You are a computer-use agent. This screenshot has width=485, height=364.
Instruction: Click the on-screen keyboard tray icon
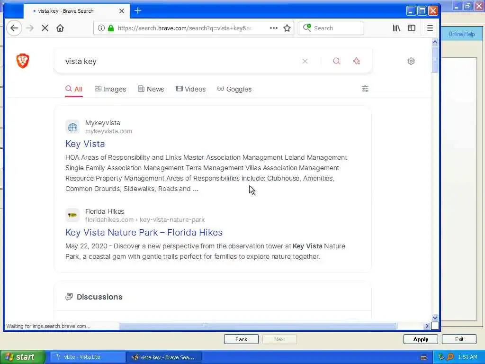423,357
